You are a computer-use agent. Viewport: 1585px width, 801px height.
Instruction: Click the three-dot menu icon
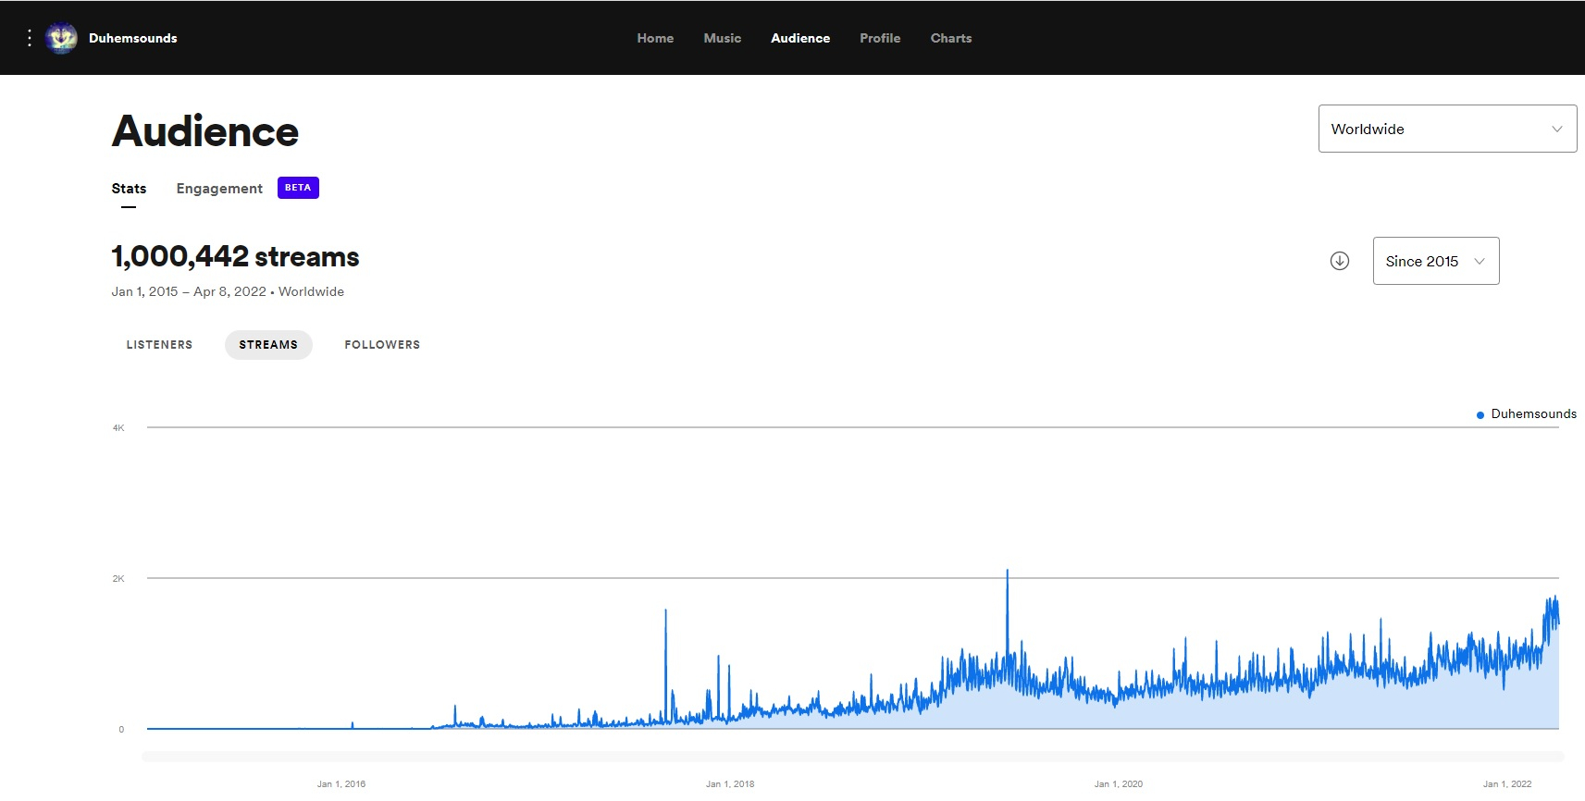(30, 38)
